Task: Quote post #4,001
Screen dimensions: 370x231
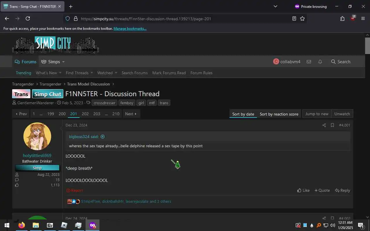Action: pos(322,190)
